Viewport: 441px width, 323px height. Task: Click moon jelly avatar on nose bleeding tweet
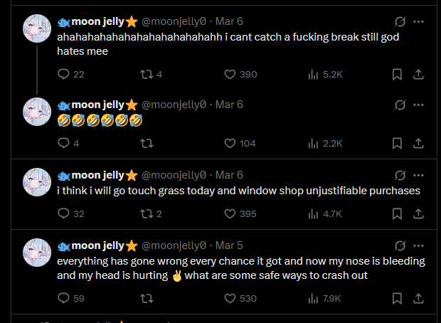[37, 253]
